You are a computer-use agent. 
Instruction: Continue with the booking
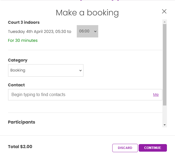153,148
